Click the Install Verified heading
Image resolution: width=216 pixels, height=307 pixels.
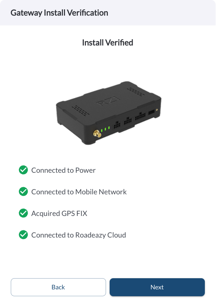(x=108, y=43)
